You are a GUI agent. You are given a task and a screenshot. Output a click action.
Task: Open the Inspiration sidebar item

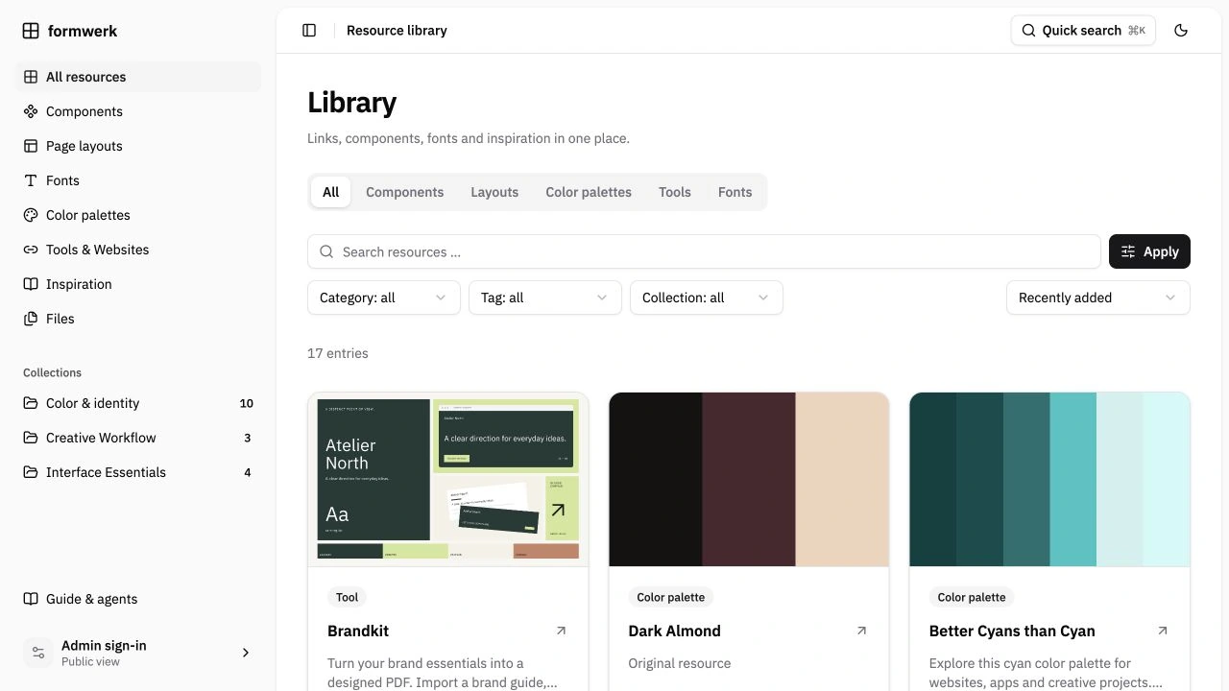[x=138, y=284]
